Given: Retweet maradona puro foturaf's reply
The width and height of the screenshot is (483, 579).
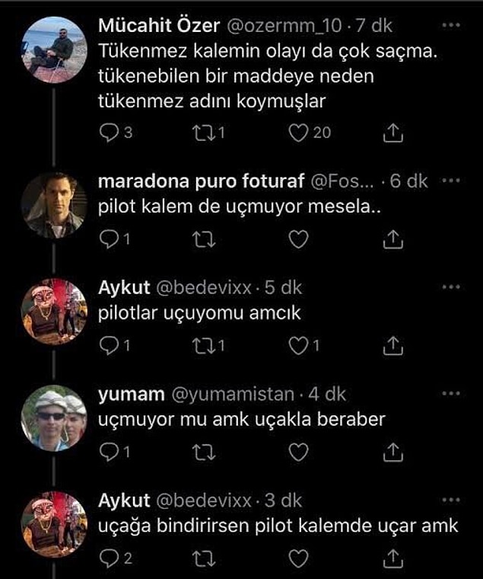Looking at the screenshot, I should [x=204, y=240].
